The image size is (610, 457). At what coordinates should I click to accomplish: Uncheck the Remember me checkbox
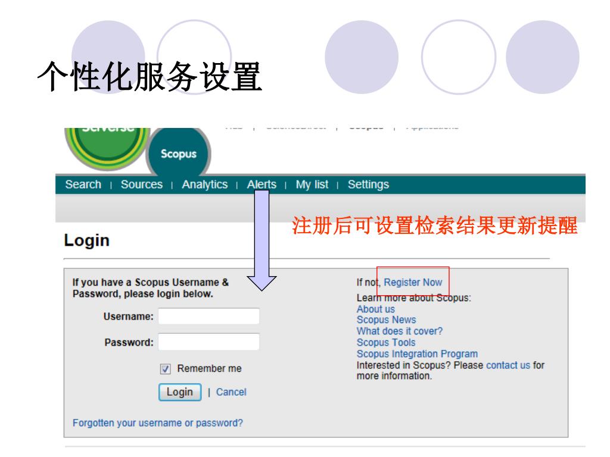click(x=166, y=369)
